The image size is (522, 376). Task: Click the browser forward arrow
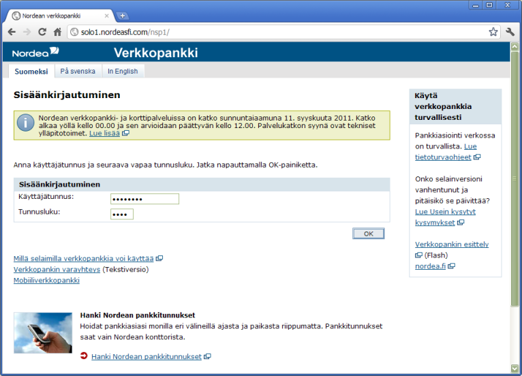click(x=27, y=32)
